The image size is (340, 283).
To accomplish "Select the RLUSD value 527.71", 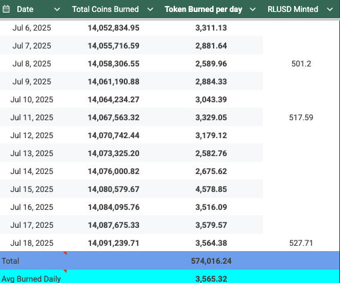I will 301,243.
